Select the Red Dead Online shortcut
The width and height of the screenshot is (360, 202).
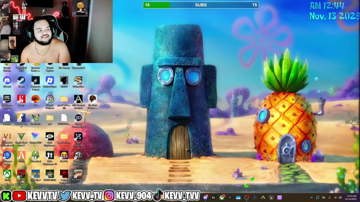(21, 177)
